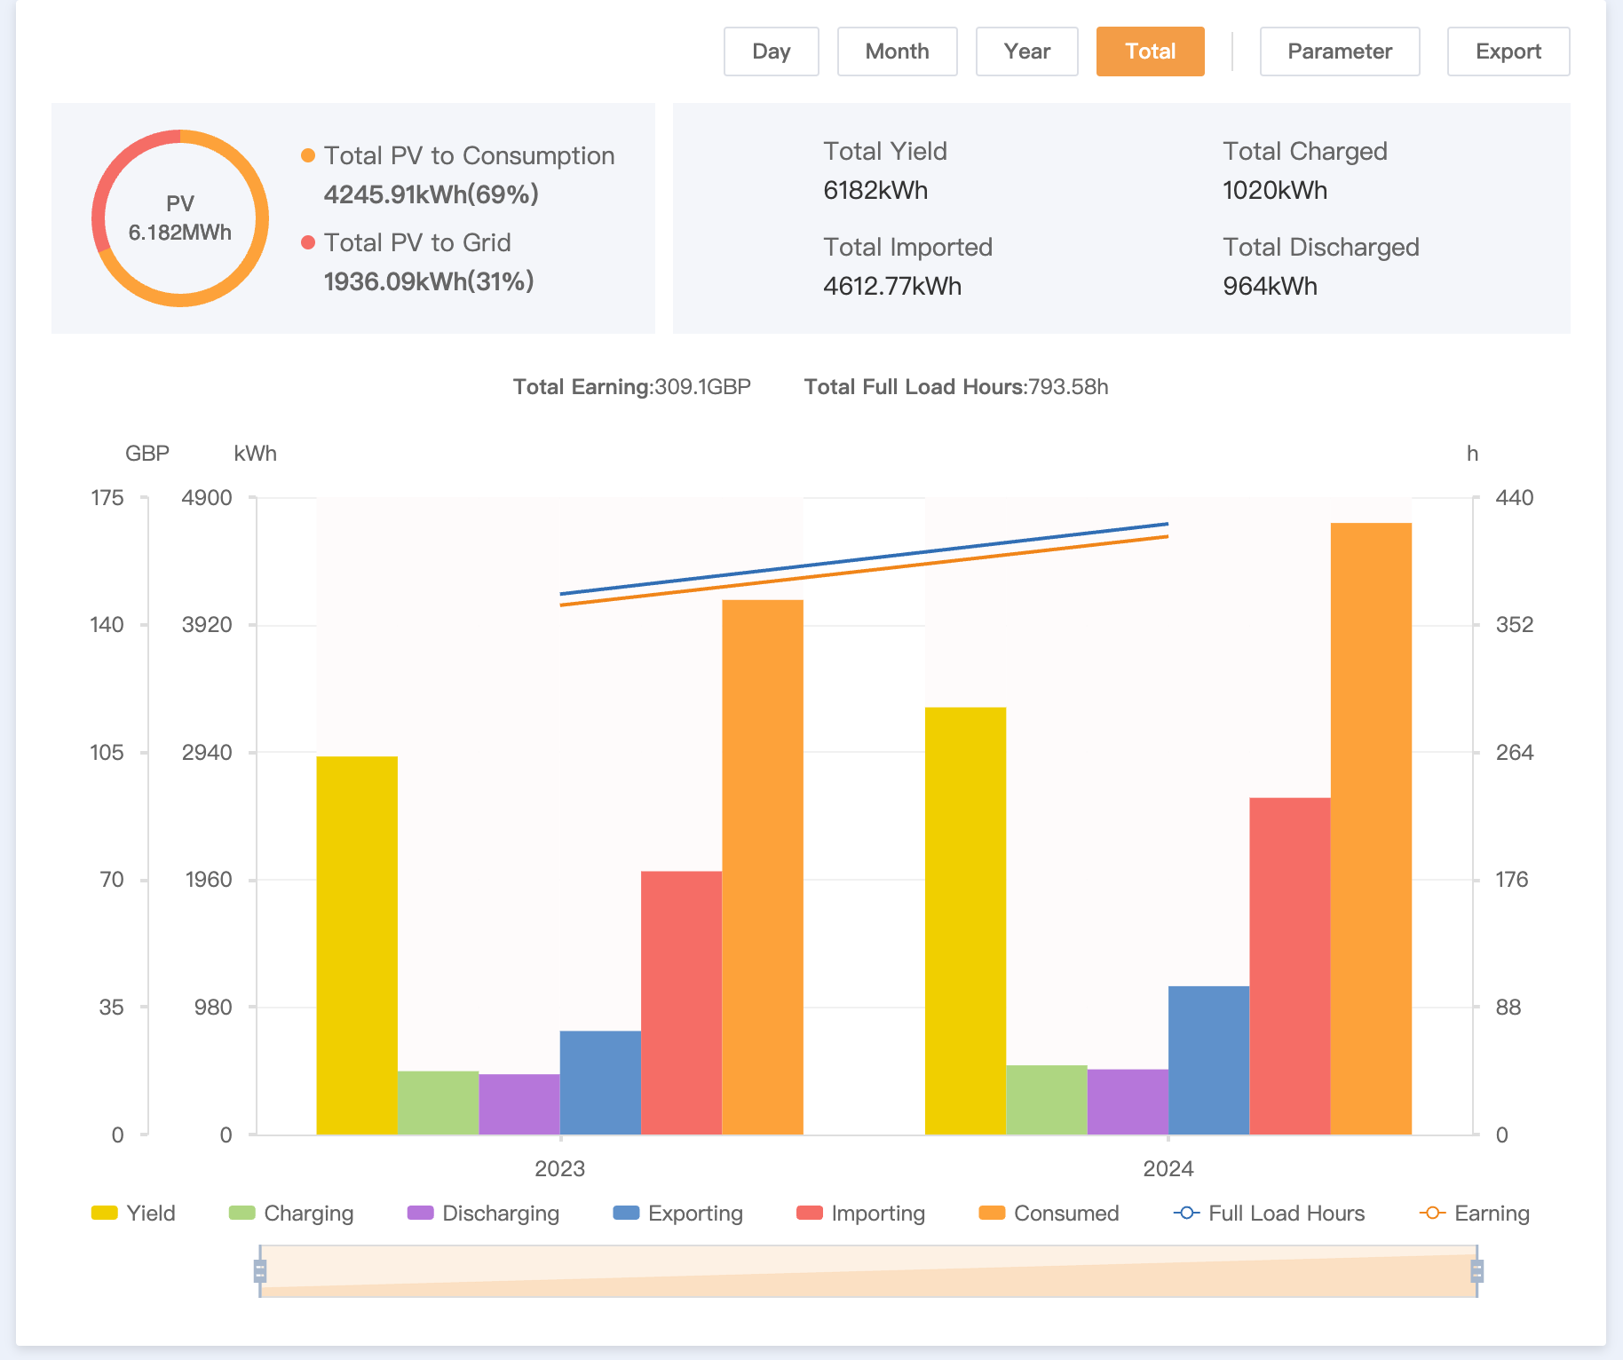1623x1360 pixels.
Task: Toggle the Importing legend entry
Action: coord(861,1213)
